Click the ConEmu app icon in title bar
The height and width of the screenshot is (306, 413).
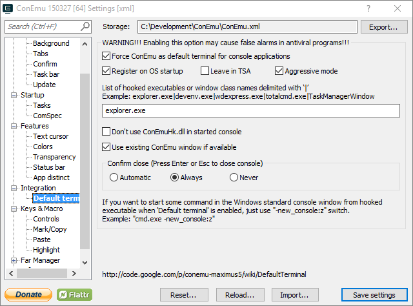(8, 8)
